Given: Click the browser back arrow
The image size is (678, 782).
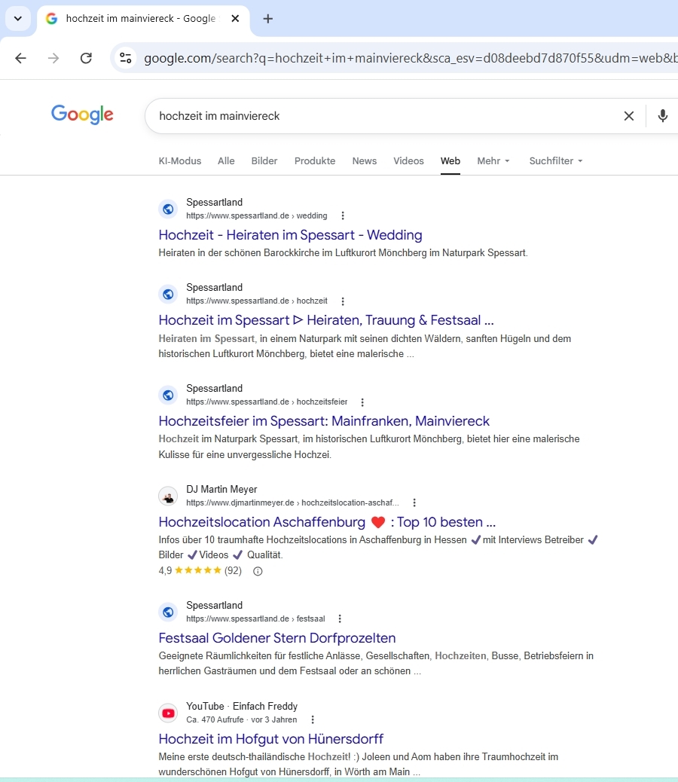Looking at the screenshot, I should [x=20, y=58].
